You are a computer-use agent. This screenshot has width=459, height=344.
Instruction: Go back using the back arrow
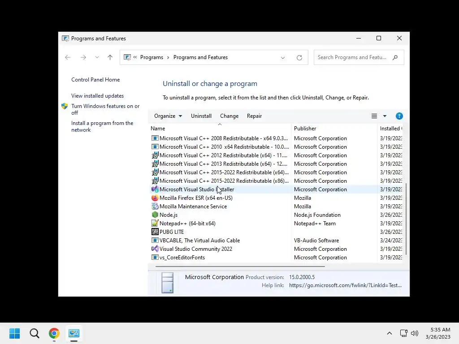coord(68,57)
